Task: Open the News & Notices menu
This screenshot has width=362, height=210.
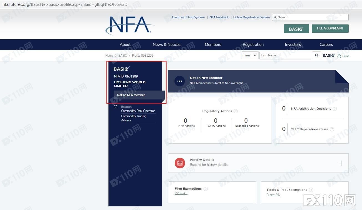Action: tap(166, 44)
